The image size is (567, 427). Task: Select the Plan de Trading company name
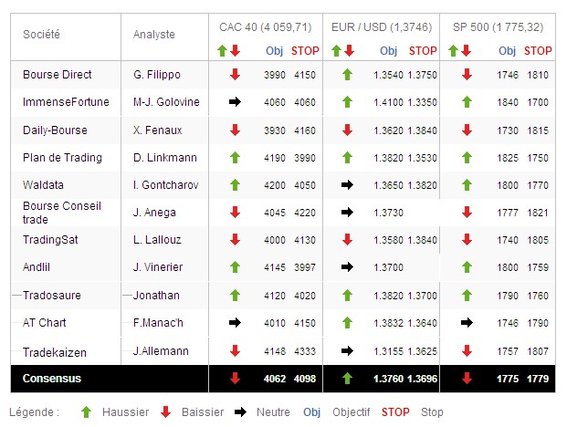click(62, 158)
